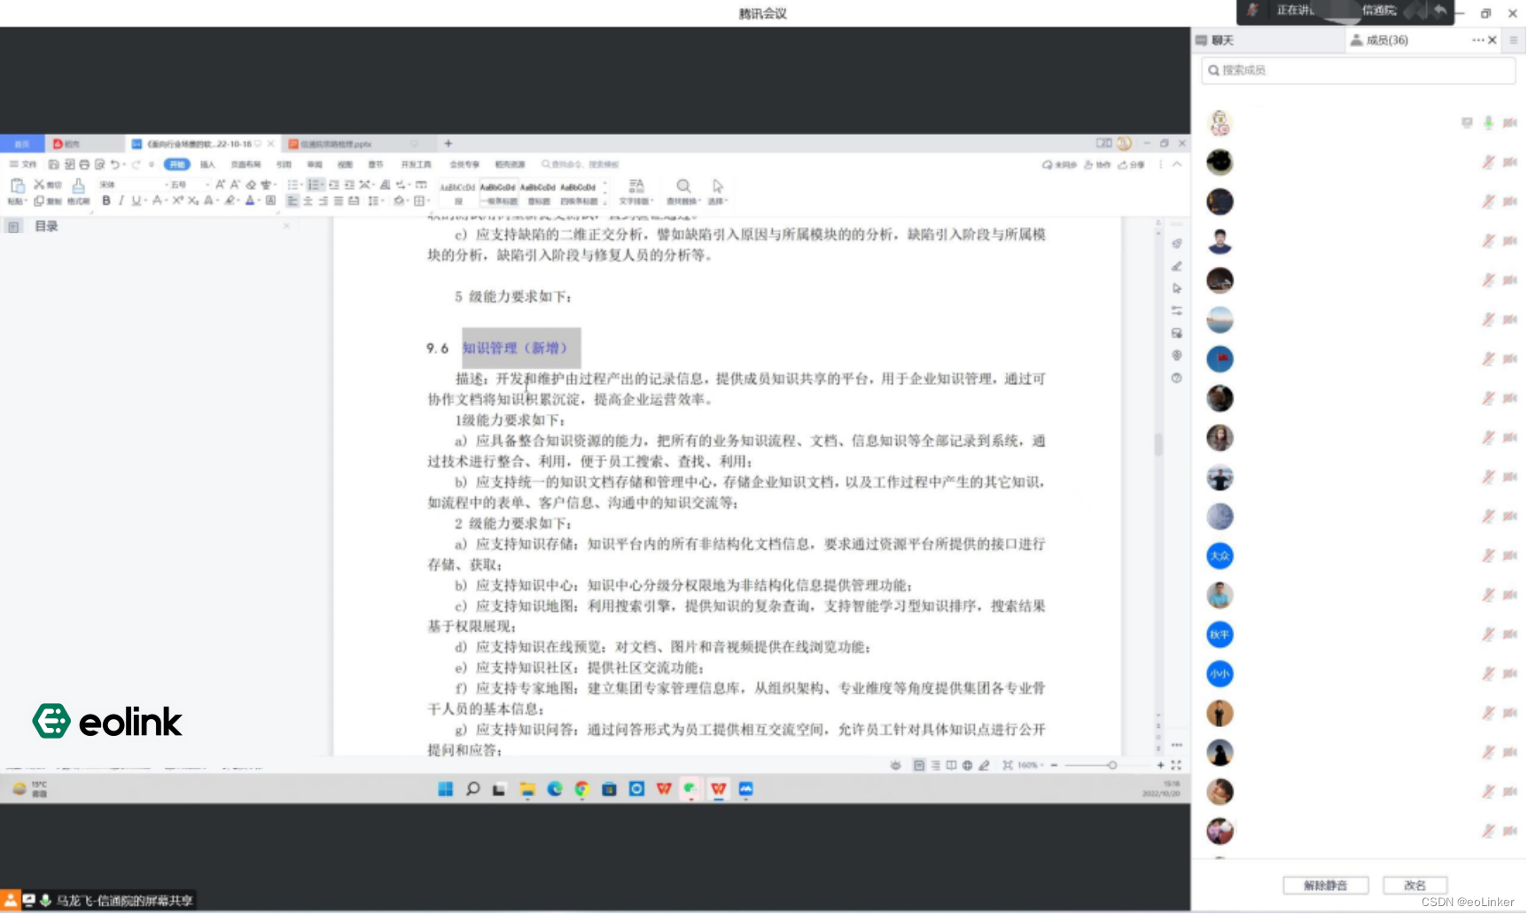Click the zoom out minus icon
Image resolution: width=1528 pixels, height=915 pixels.
pos(1054,765)
